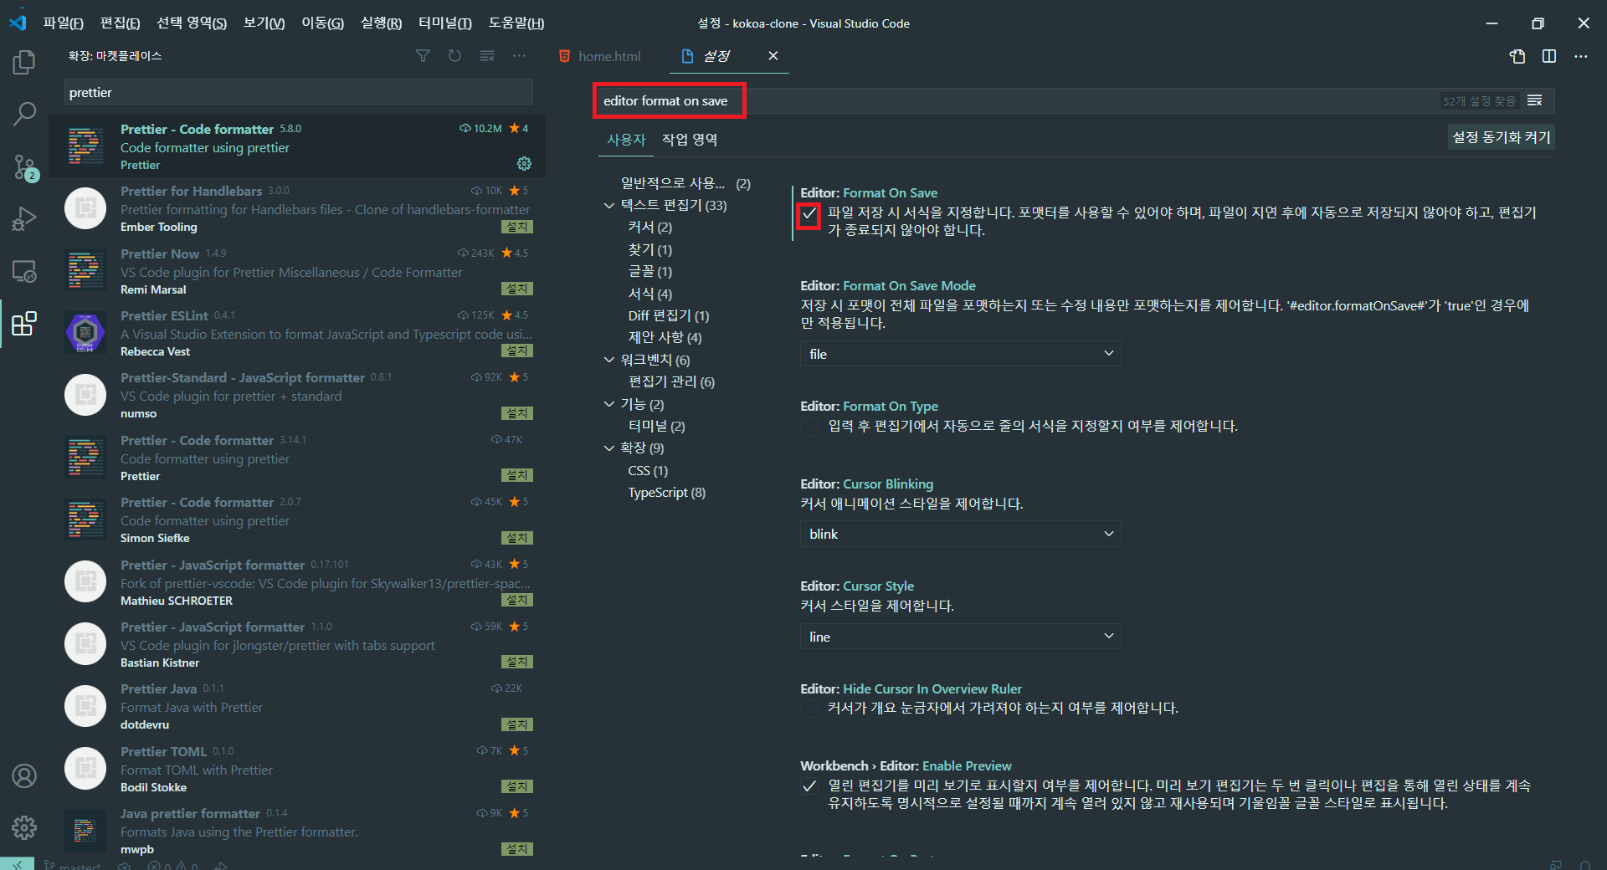
Task: Open the 파일(F) menu
Action: (x=64, y=23)
